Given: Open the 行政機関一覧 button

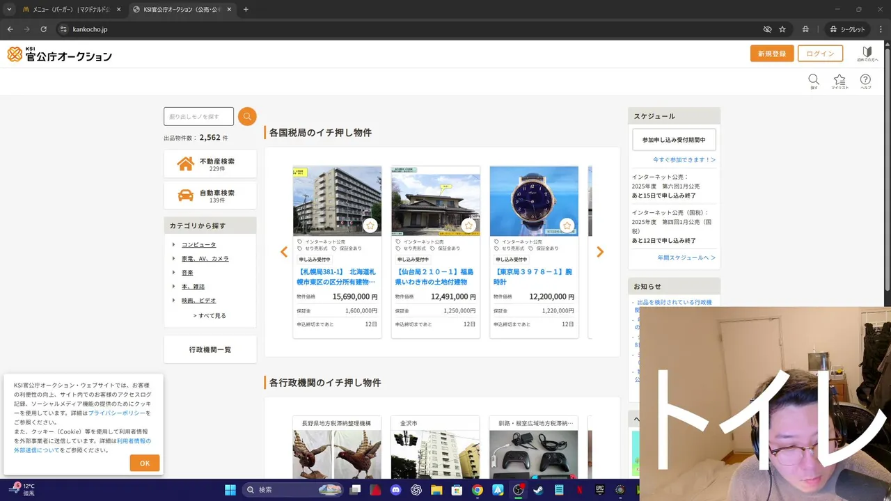Looking at the screenshot, I should [210, 349].
